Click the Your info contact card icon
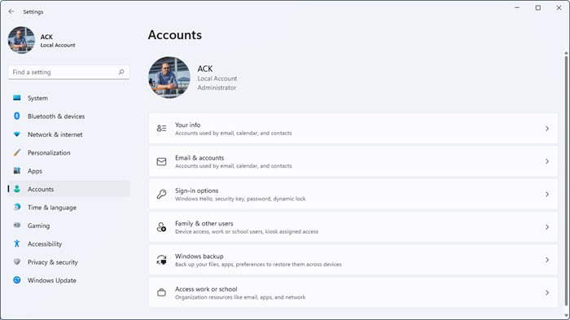This screenshot has width=570, height=320. (x=161, y=129)
